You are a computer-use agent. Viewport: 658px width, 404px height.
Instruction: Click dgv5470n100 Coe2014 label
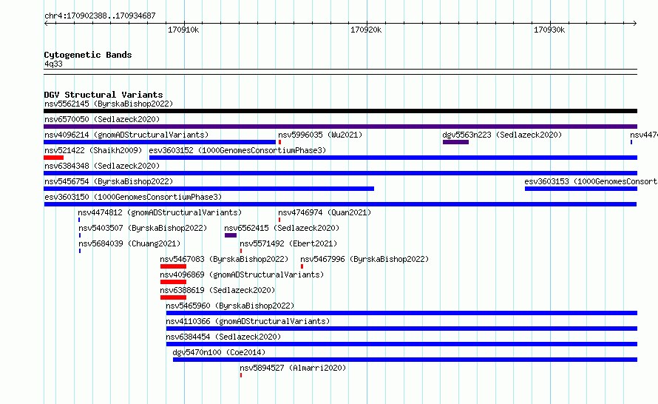click(219, 352)
